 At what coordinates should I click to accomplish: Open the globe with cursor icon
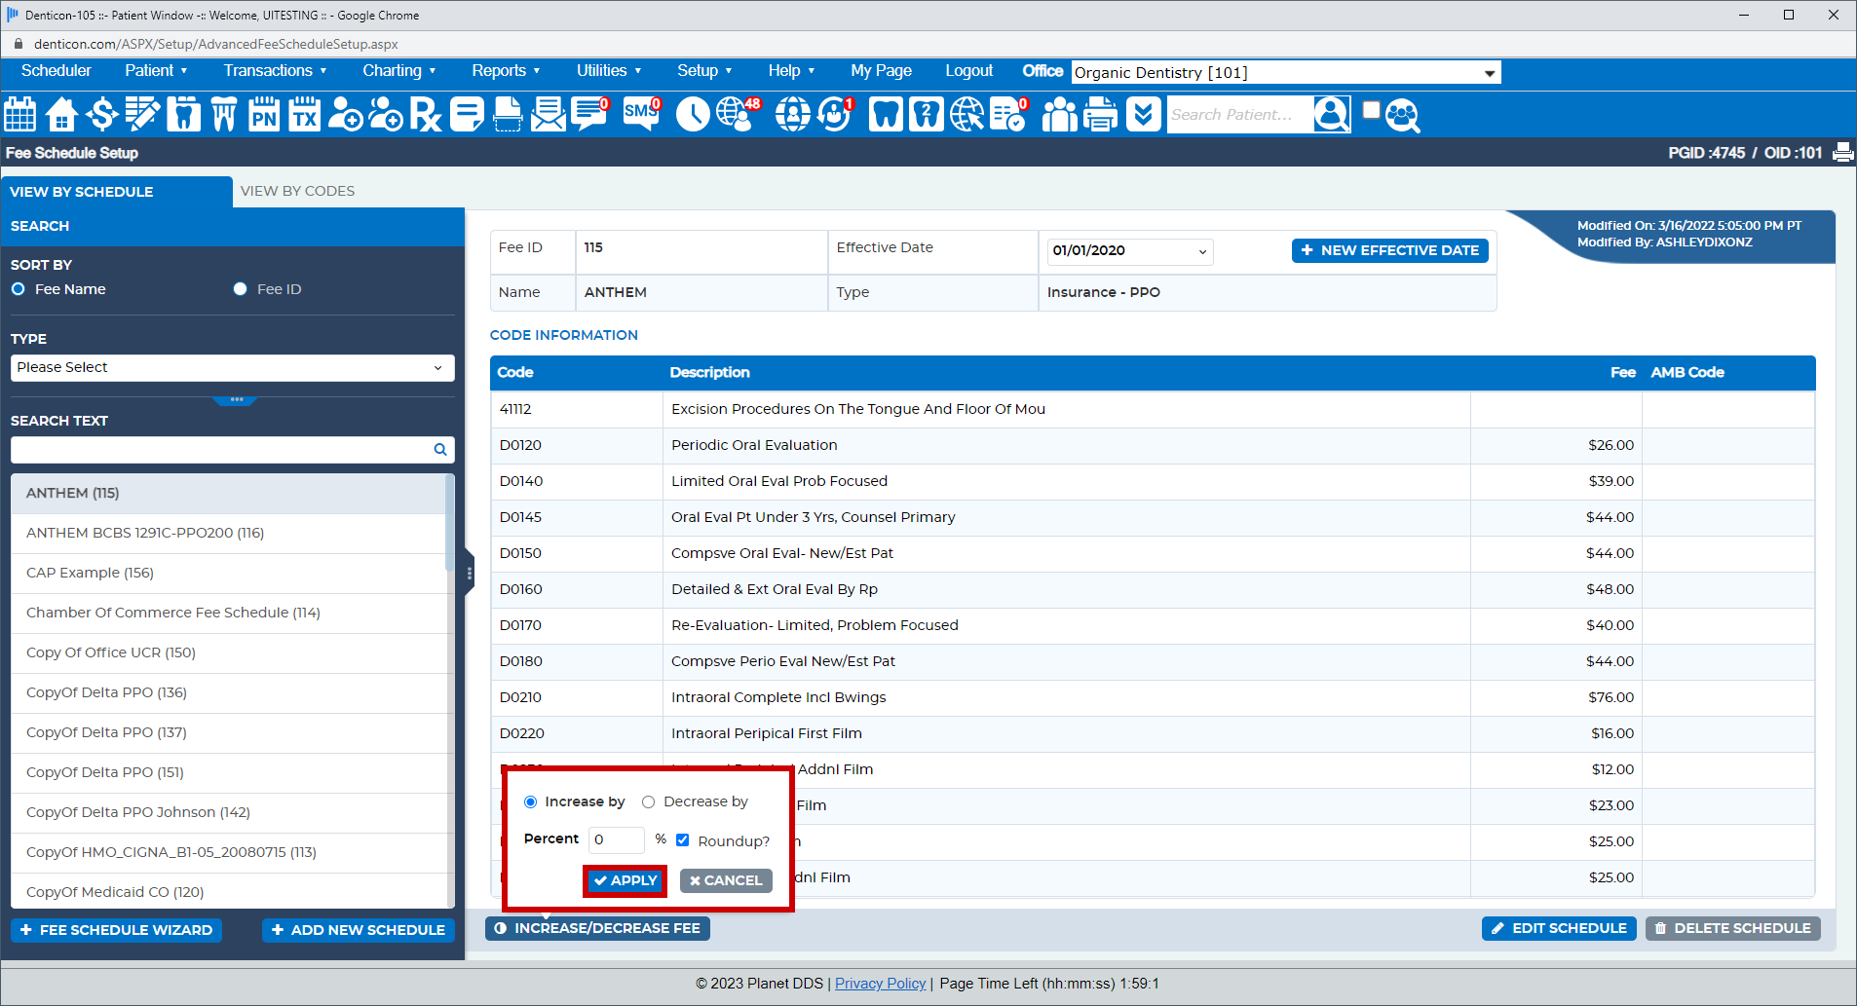point(967,114)
